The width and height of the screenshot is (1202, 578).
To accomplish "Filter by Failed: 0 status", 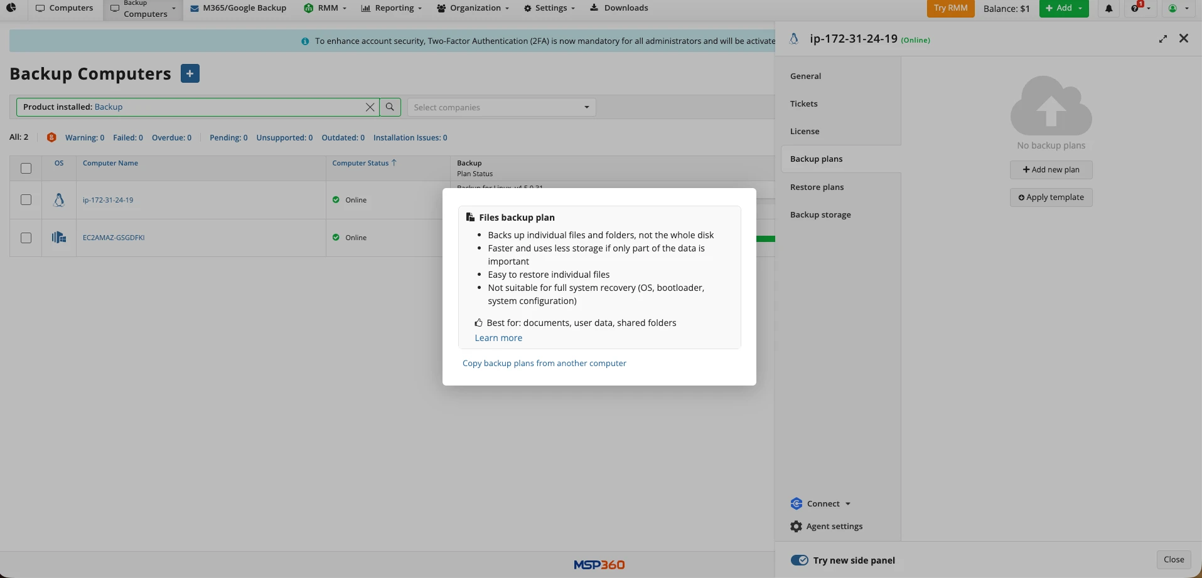I will [x=128, y=138].
